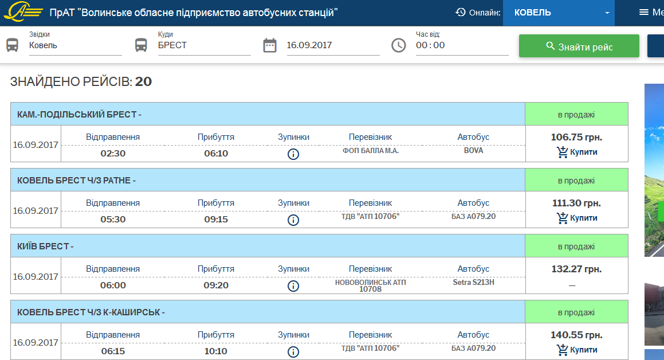Click the yellow bus station logo
This screenshot has width=664, height=360.
[22, 12]
